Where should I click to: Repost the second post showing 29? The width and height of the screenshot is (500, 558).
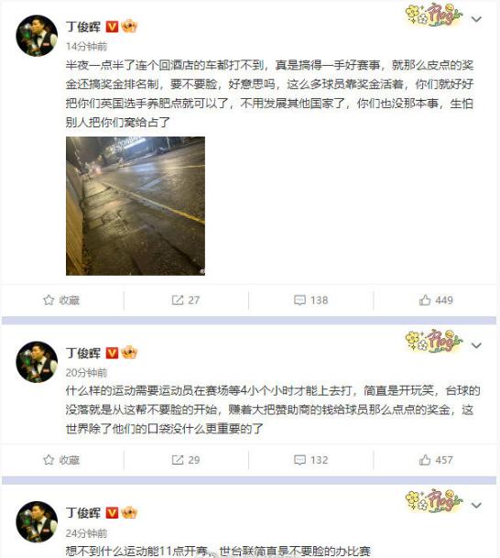(x=185, y=460)
